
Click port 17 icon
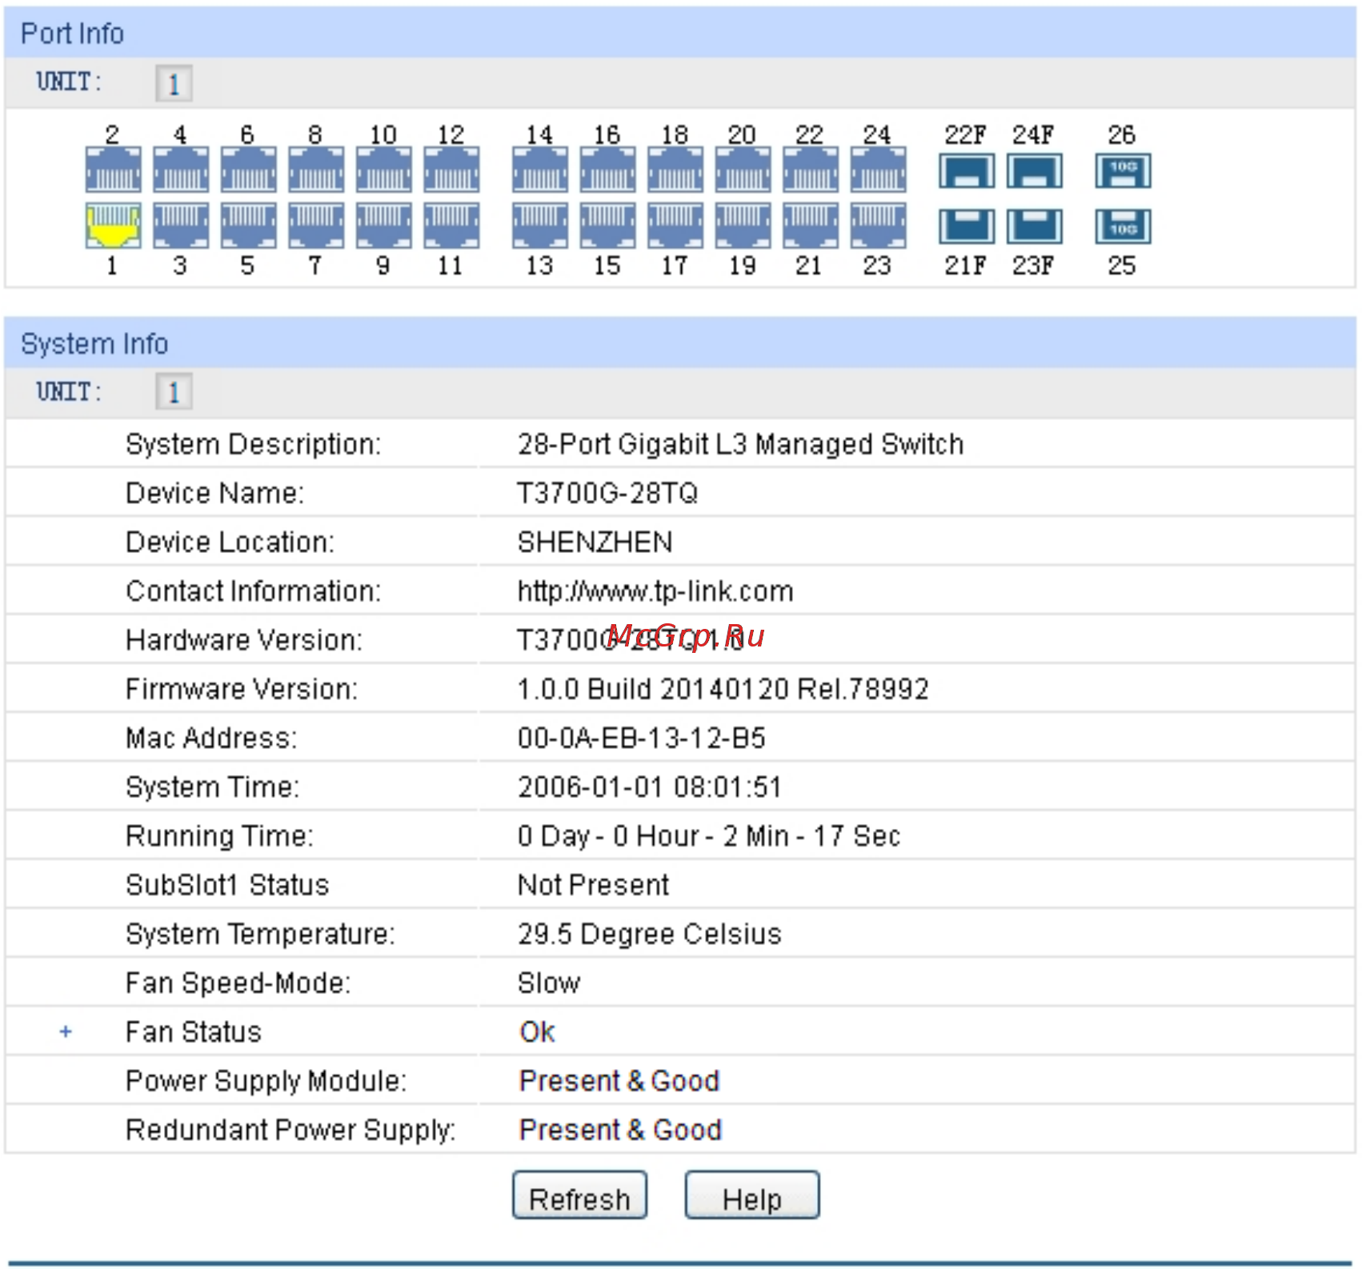(x=675, y=226)
